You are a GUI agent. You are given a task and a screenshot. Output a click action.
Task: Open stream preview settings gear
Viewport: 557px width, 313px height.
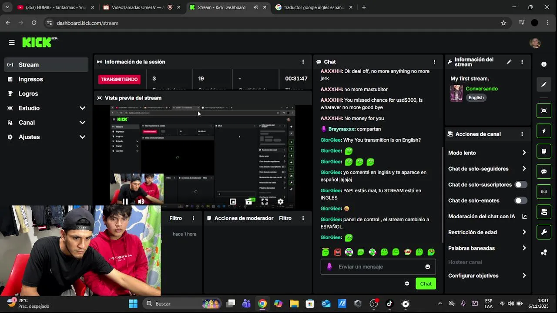click(280, 201)
